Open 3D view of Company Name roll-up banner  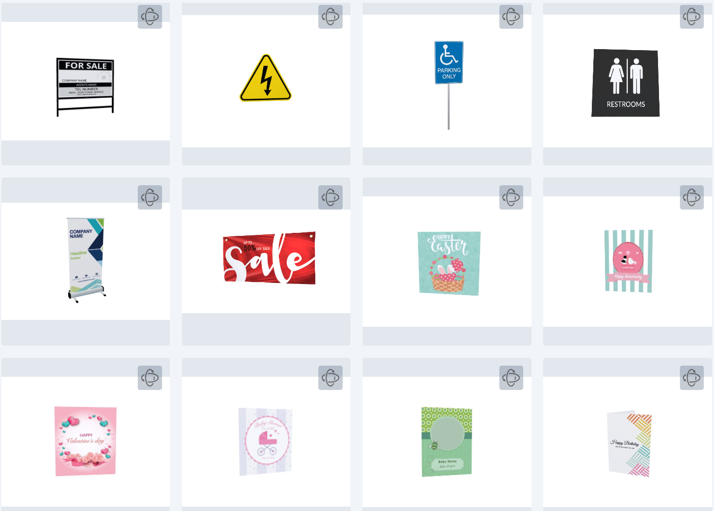(x=150, y=197)
